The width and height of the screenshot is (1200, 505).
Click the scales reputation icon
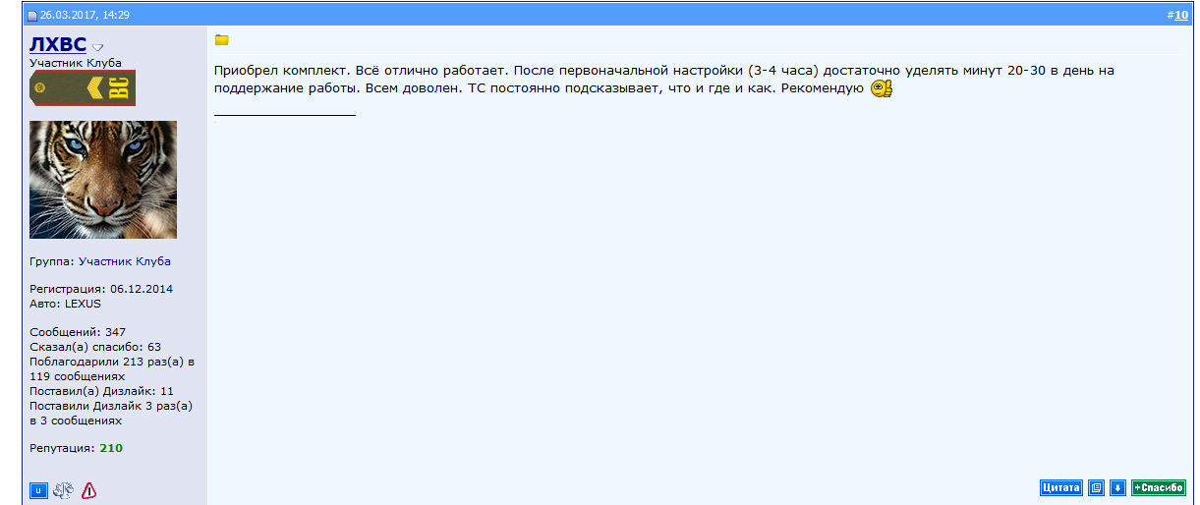click(64, 490)
